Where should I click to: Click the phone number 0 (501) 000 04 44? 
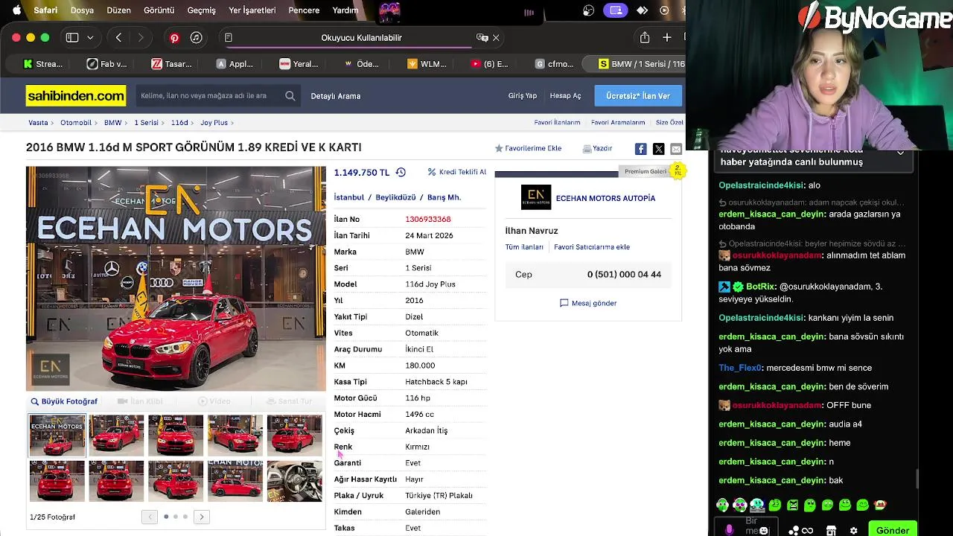pos(624,275)
